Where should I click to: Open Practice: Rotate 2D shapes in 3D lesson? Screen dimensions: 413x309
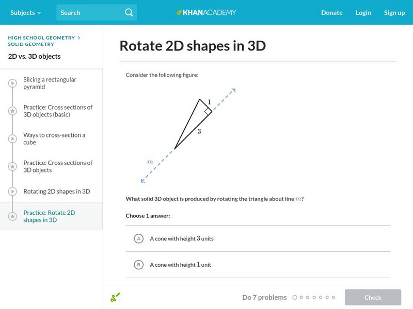(49, 216)
